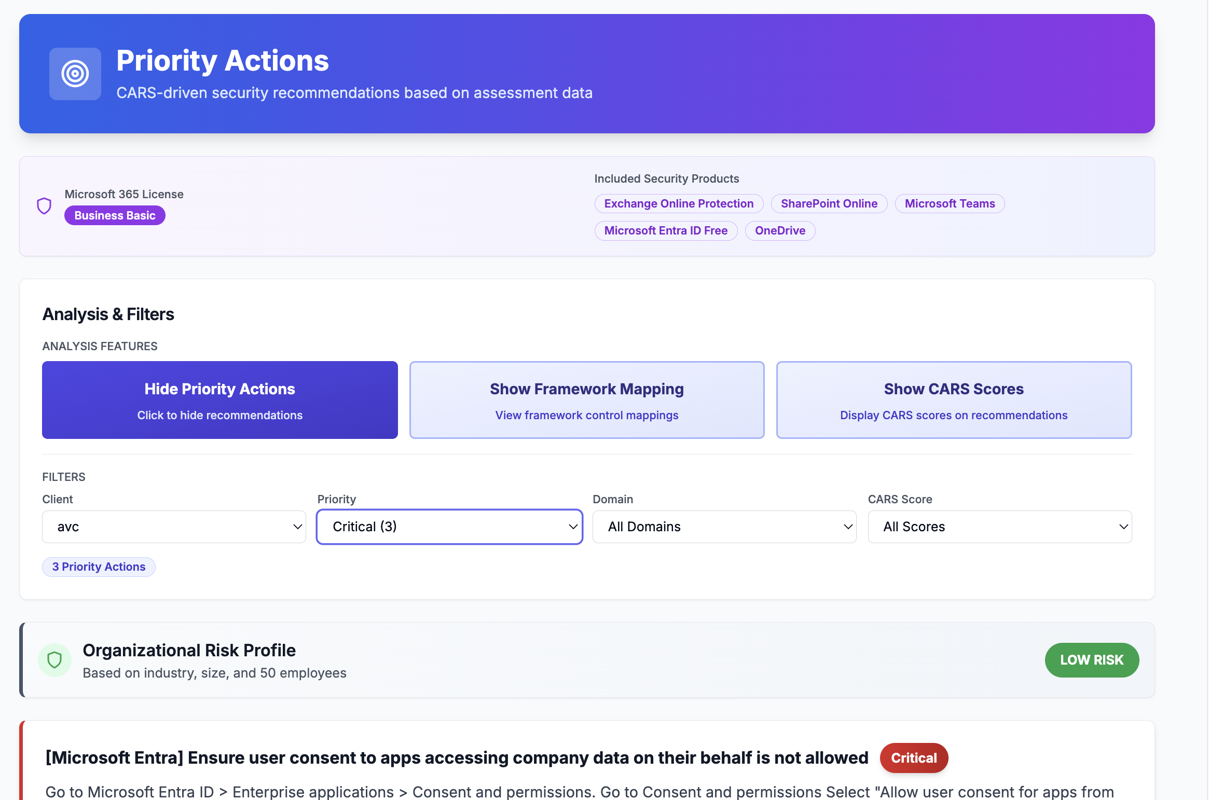Open the Client filter dropdown

(x=174, y=527)
